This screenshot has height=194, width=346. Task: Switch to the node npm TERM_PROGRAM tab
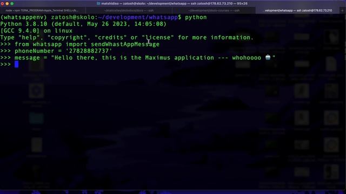click(x=42, y=10)
